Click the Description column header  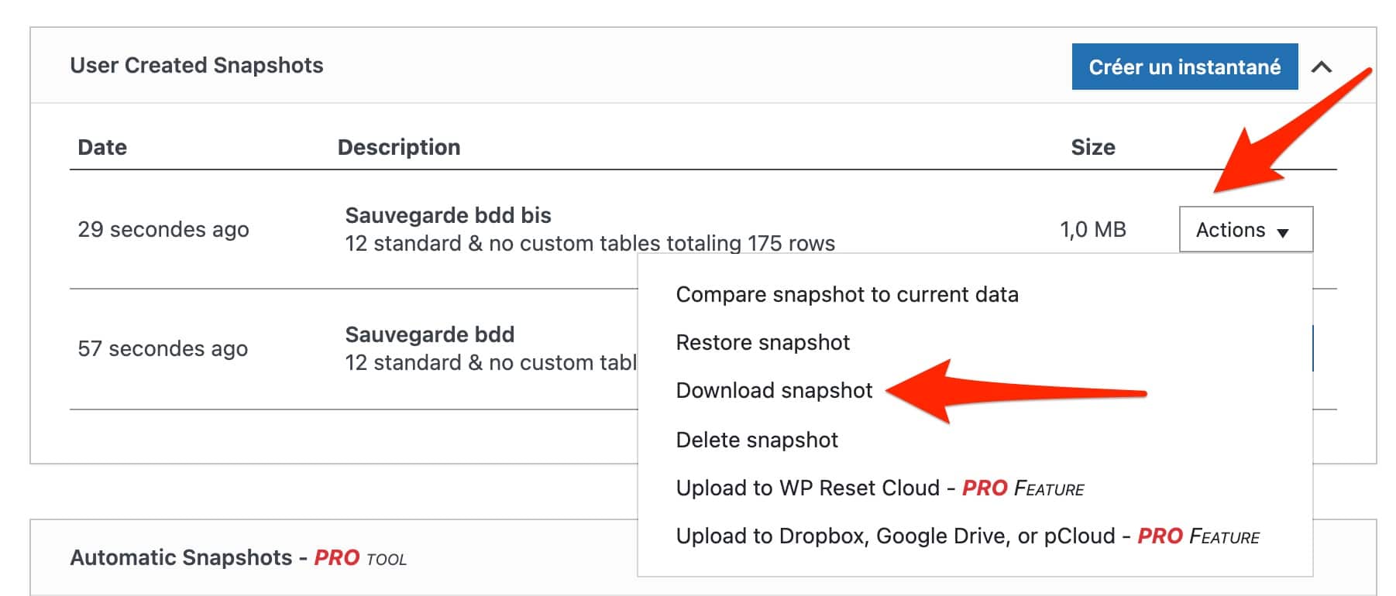point(399,147)
